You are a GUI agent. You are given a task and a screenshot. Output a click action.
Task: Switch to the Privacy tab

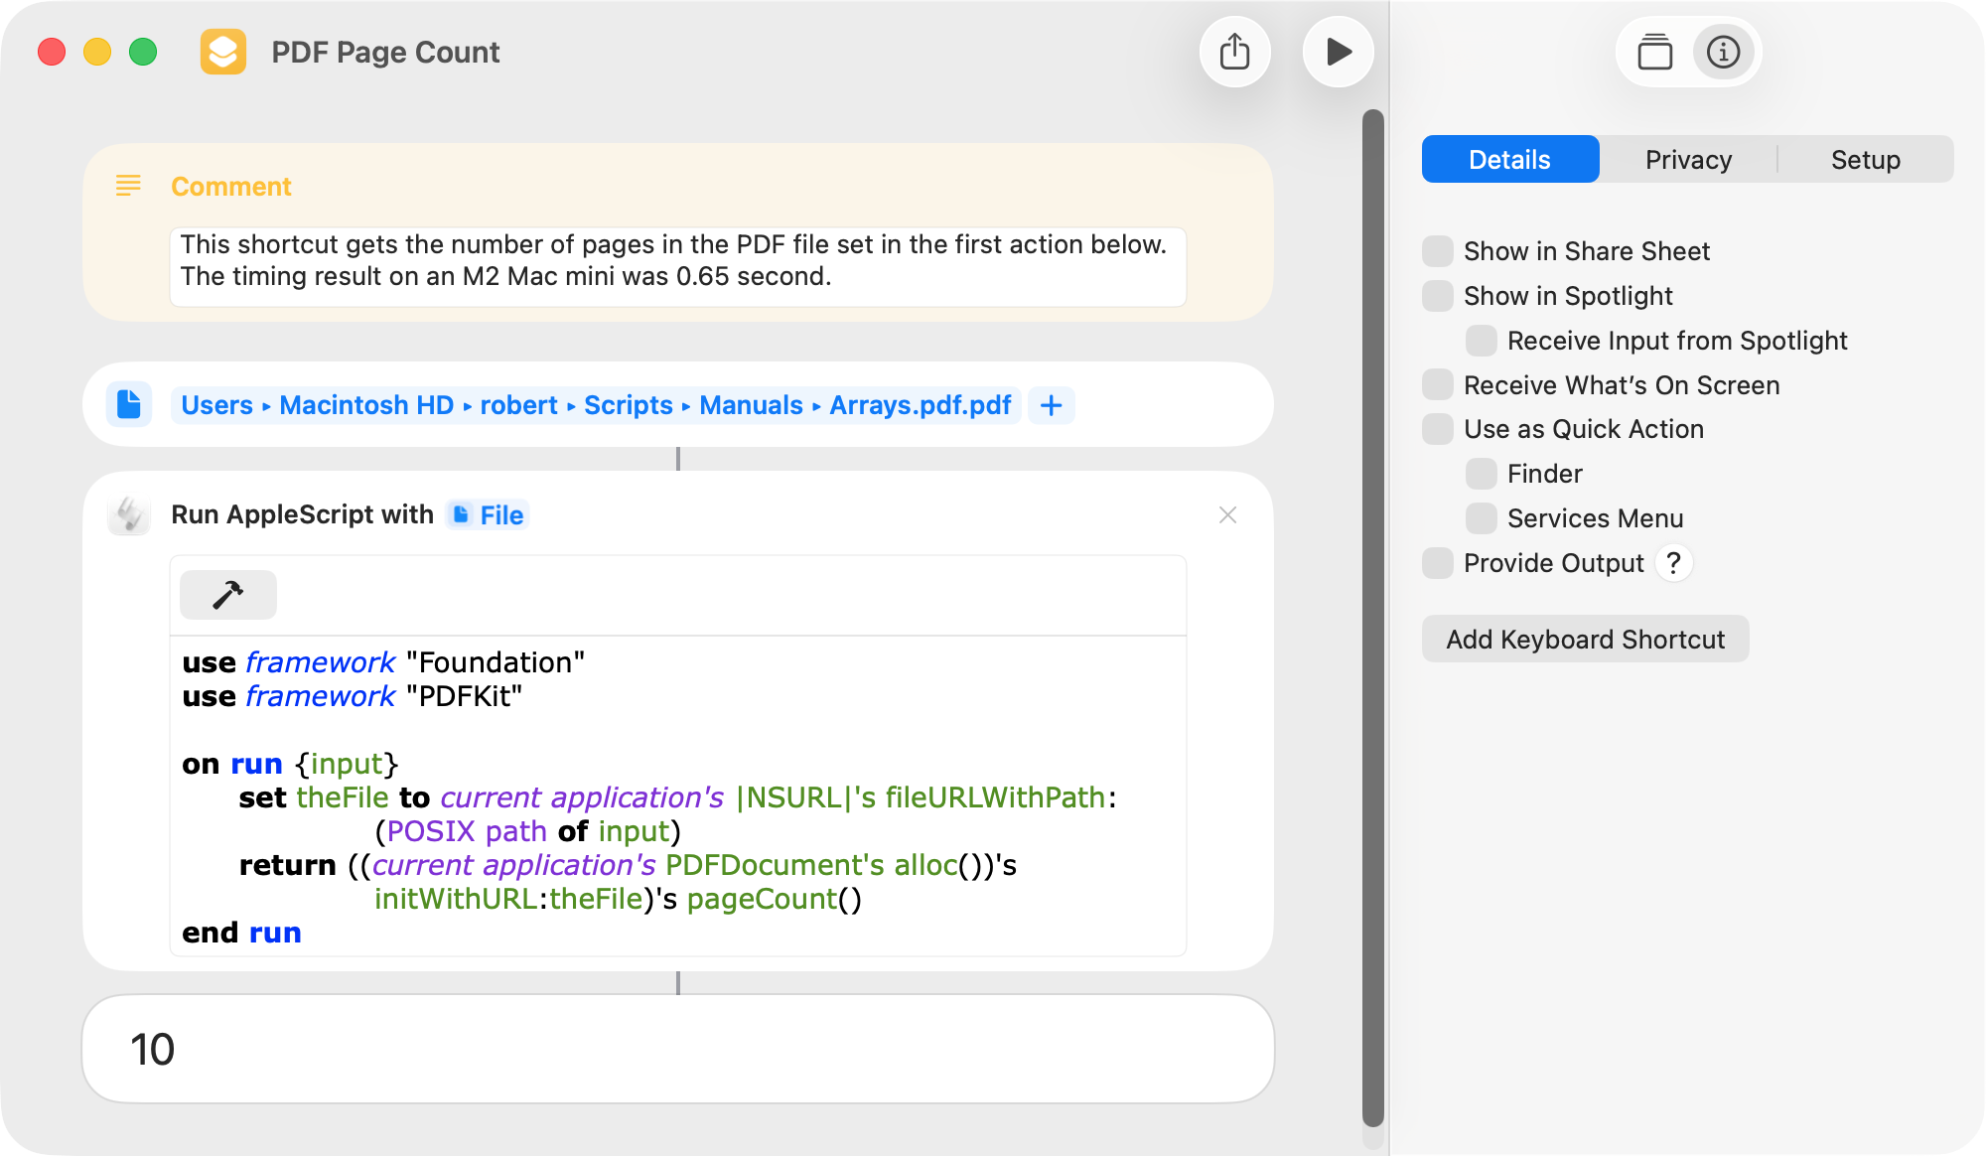pos(1688,160)
